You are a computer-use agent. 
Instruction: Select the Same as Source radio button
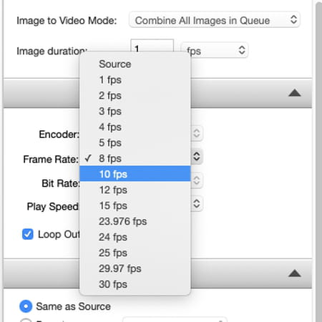click(x=26, y=306)
